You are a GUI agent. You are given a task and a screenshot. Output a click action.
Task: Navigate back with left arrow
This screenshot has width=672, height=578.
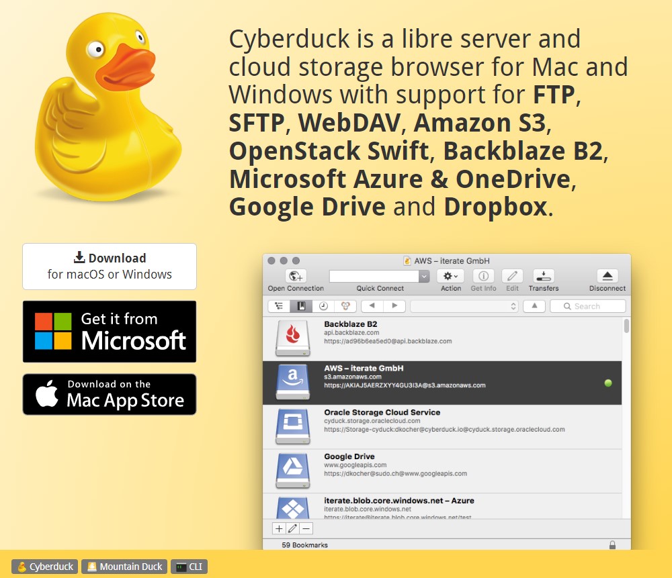click(x=372, y=306)
